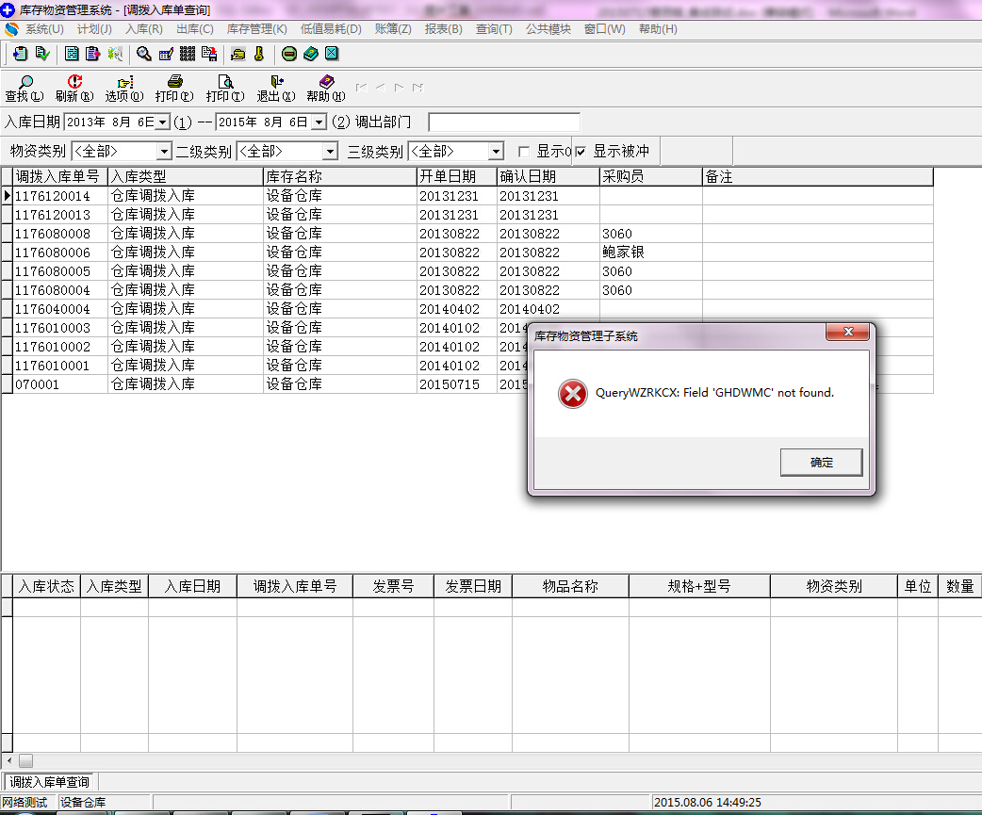Select row with order number 1176080008
Screen dimensions: 982x815
(473, 234)
